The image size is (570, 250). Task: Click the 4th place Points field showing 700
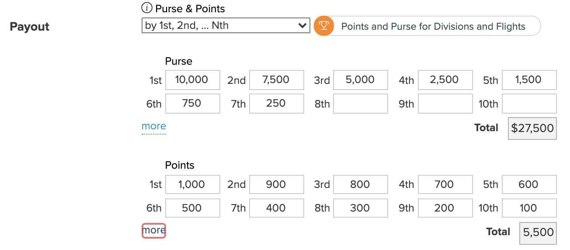[445, 185]
